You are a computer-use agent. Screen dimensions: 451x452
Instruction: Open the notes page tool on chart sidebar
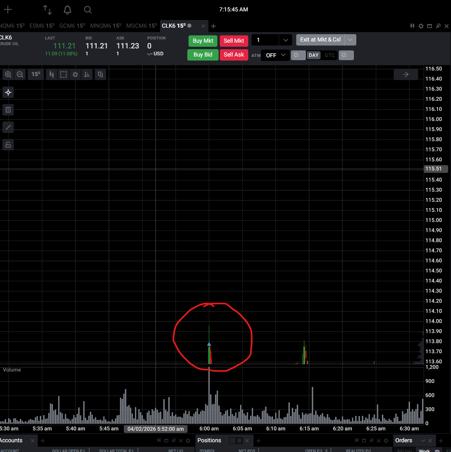[8, 110]
